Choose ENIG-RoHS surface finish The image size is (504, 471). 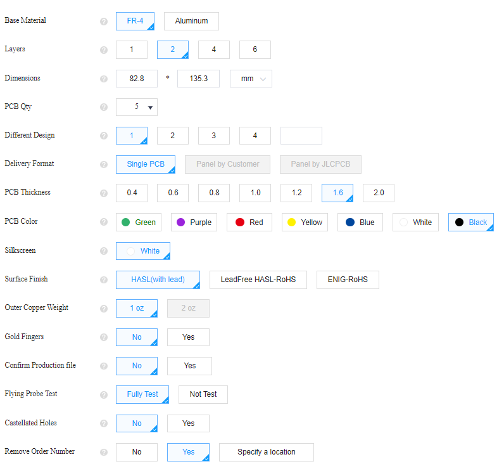point(348,280)
